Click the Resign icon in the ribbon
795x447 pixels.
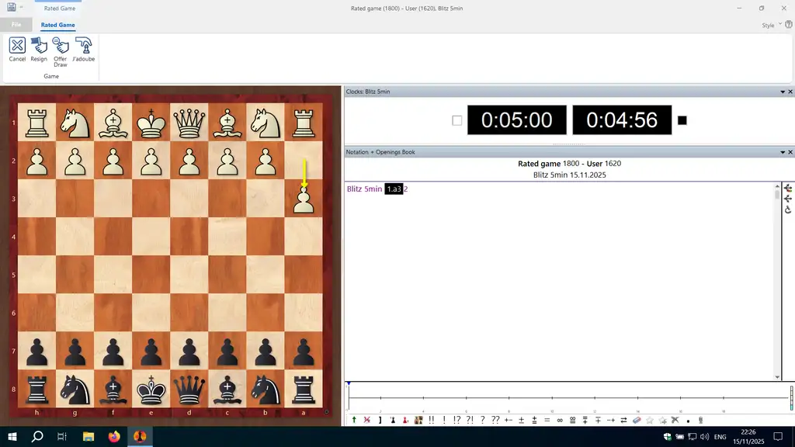[39, 48]
